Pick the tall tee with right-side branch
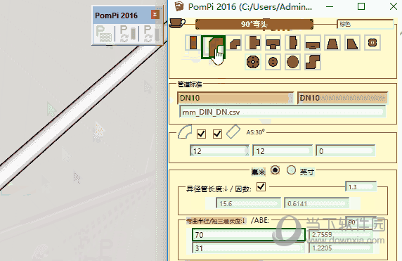Screen dimensions: 402x261 point(254,43)
